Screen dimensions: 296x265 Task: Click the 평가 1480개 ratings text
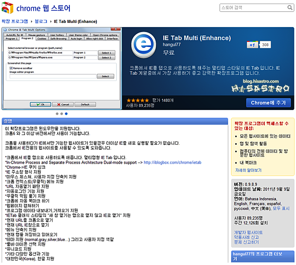163,100
